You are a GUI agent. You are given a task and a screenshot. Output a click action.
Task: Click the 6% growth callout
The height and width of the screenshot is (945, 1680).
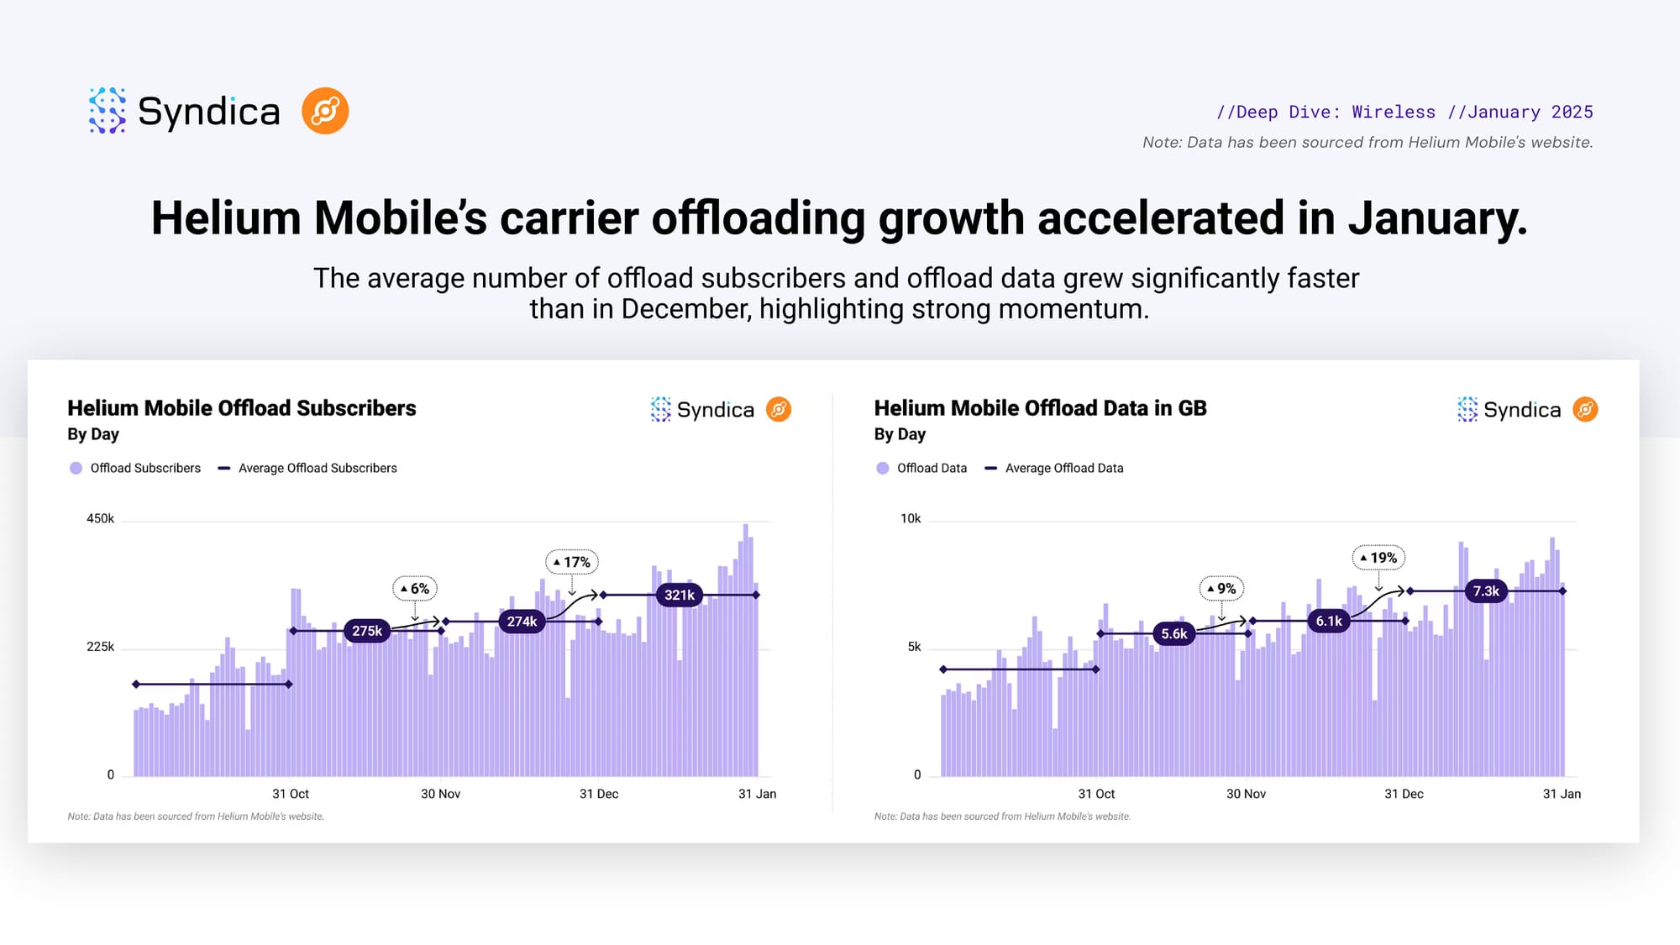click(415, 589)
